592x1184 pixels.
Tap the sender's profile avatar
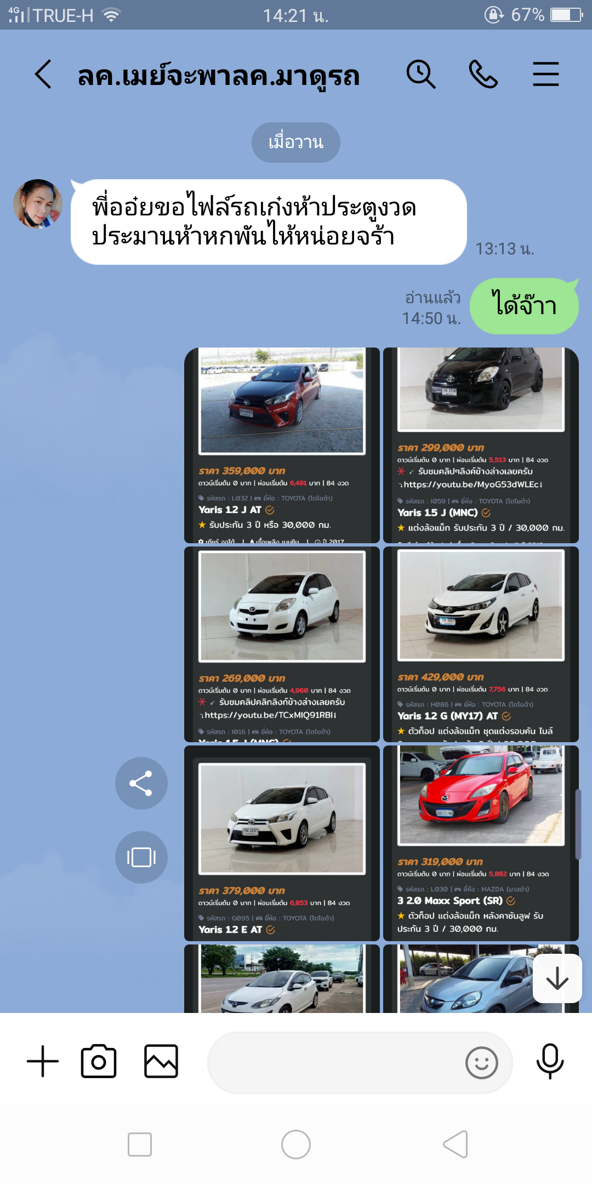tap(38, 204)
